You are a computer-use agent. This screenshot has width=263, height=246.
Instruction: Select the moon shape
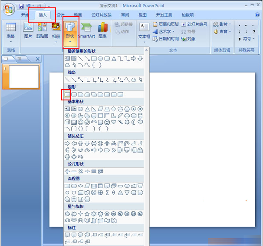tap(134, 122)
